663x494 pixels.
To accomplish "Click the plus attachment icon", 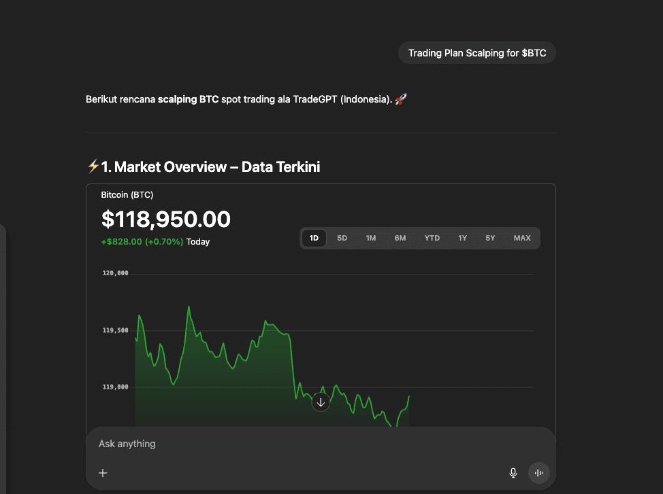I will coord(103,473).
